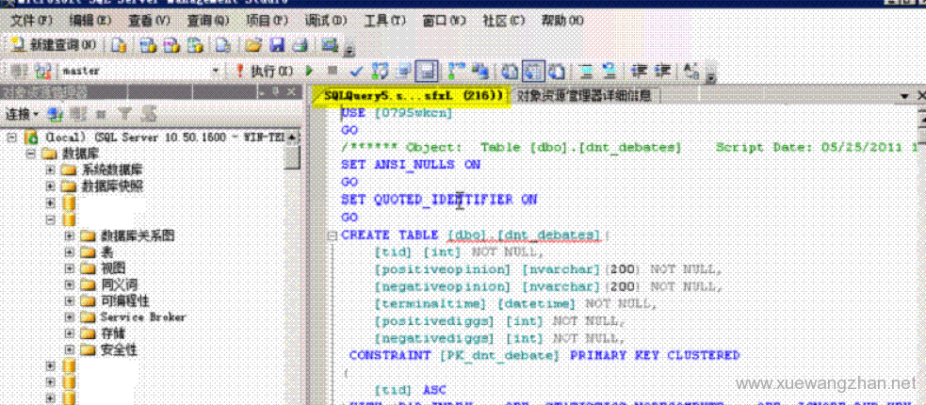Click the printer icon in the top toolbar

pos(300,44)
